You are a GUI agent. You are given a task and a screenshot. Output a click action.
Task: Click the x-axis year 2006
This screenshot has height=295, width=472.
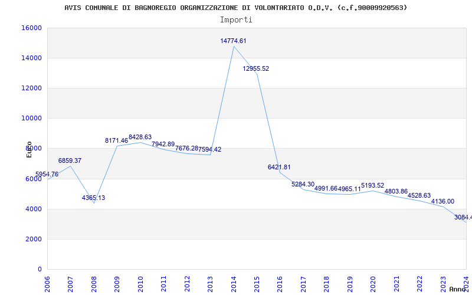(x=47, y=284)
